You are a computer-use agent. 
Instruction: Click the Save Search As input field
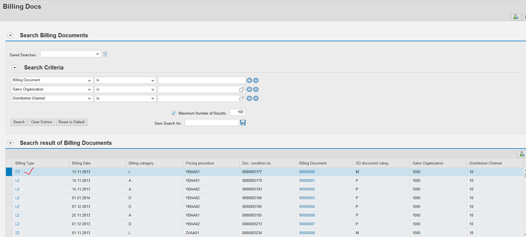(212, 123)
